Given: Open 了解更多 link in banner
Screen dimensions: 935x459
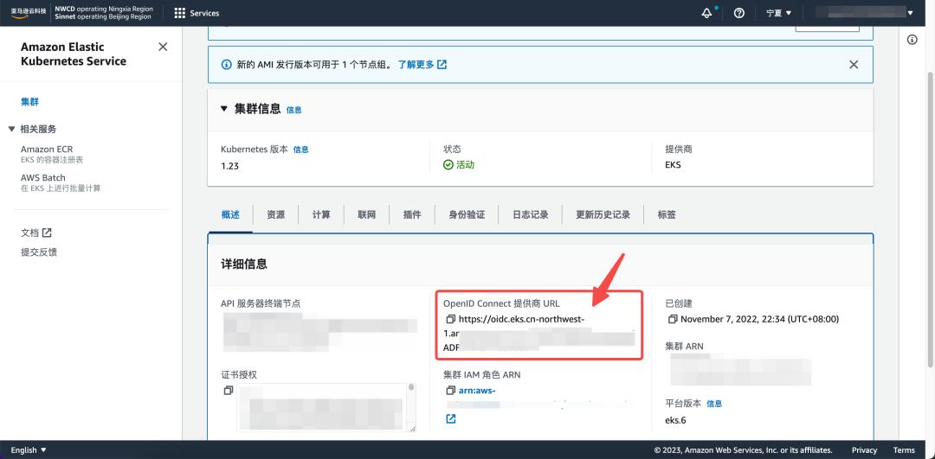Looking at the screenshot, I should coord(422,64).
